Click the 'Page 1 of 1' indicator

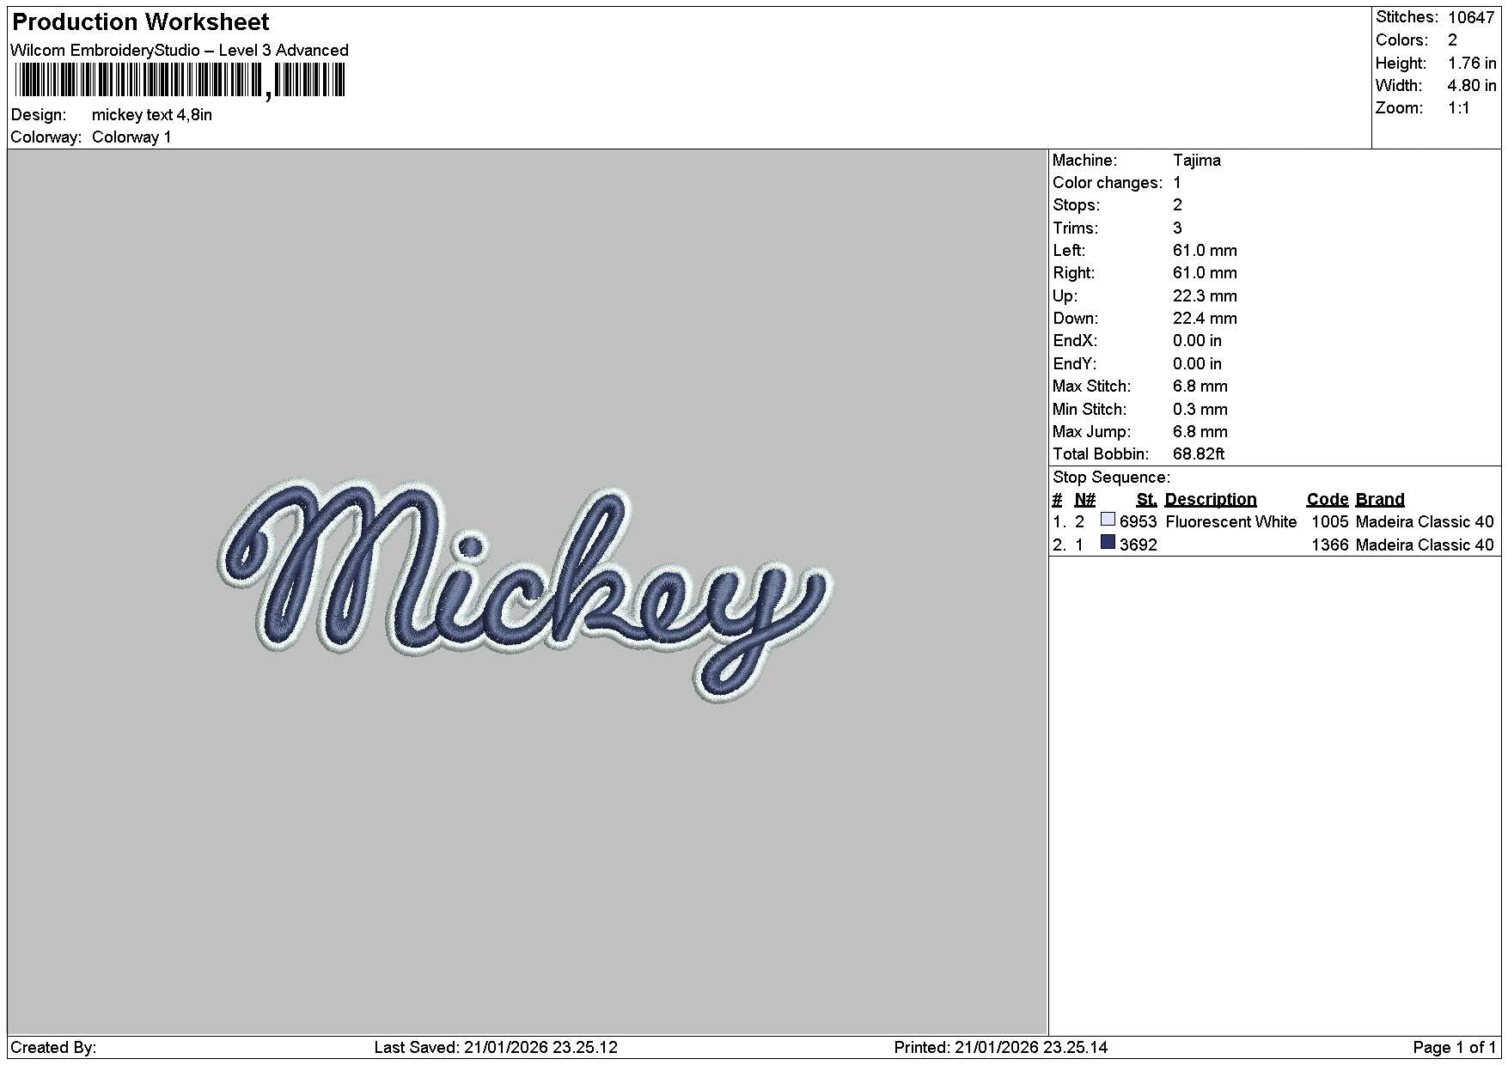[1454, 1047]
